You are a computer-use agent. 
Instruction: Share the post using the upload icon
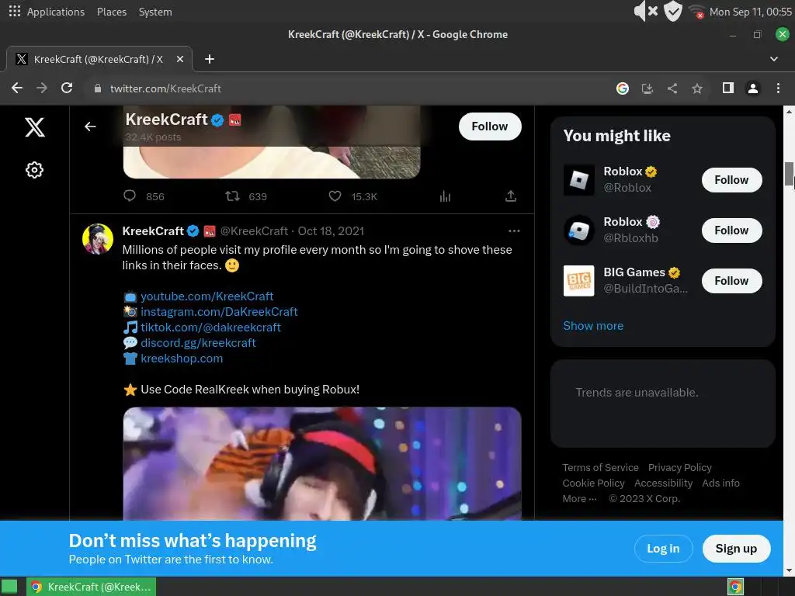coord(511,196)
